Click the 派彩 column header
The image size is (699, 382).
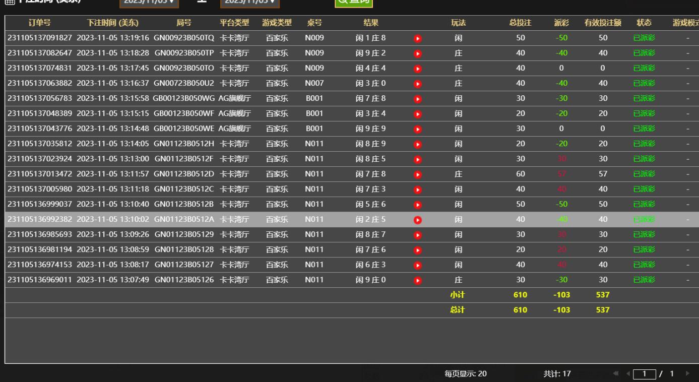(561, 23)
